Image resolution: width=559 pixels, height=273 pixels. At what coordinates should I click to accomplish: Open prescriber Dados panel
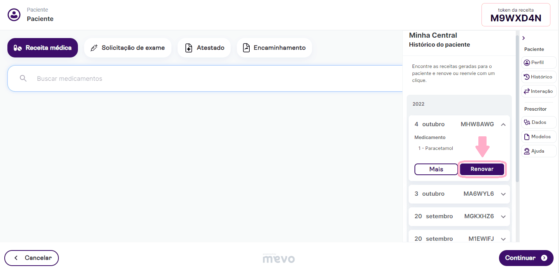click(x=538, y=122)
